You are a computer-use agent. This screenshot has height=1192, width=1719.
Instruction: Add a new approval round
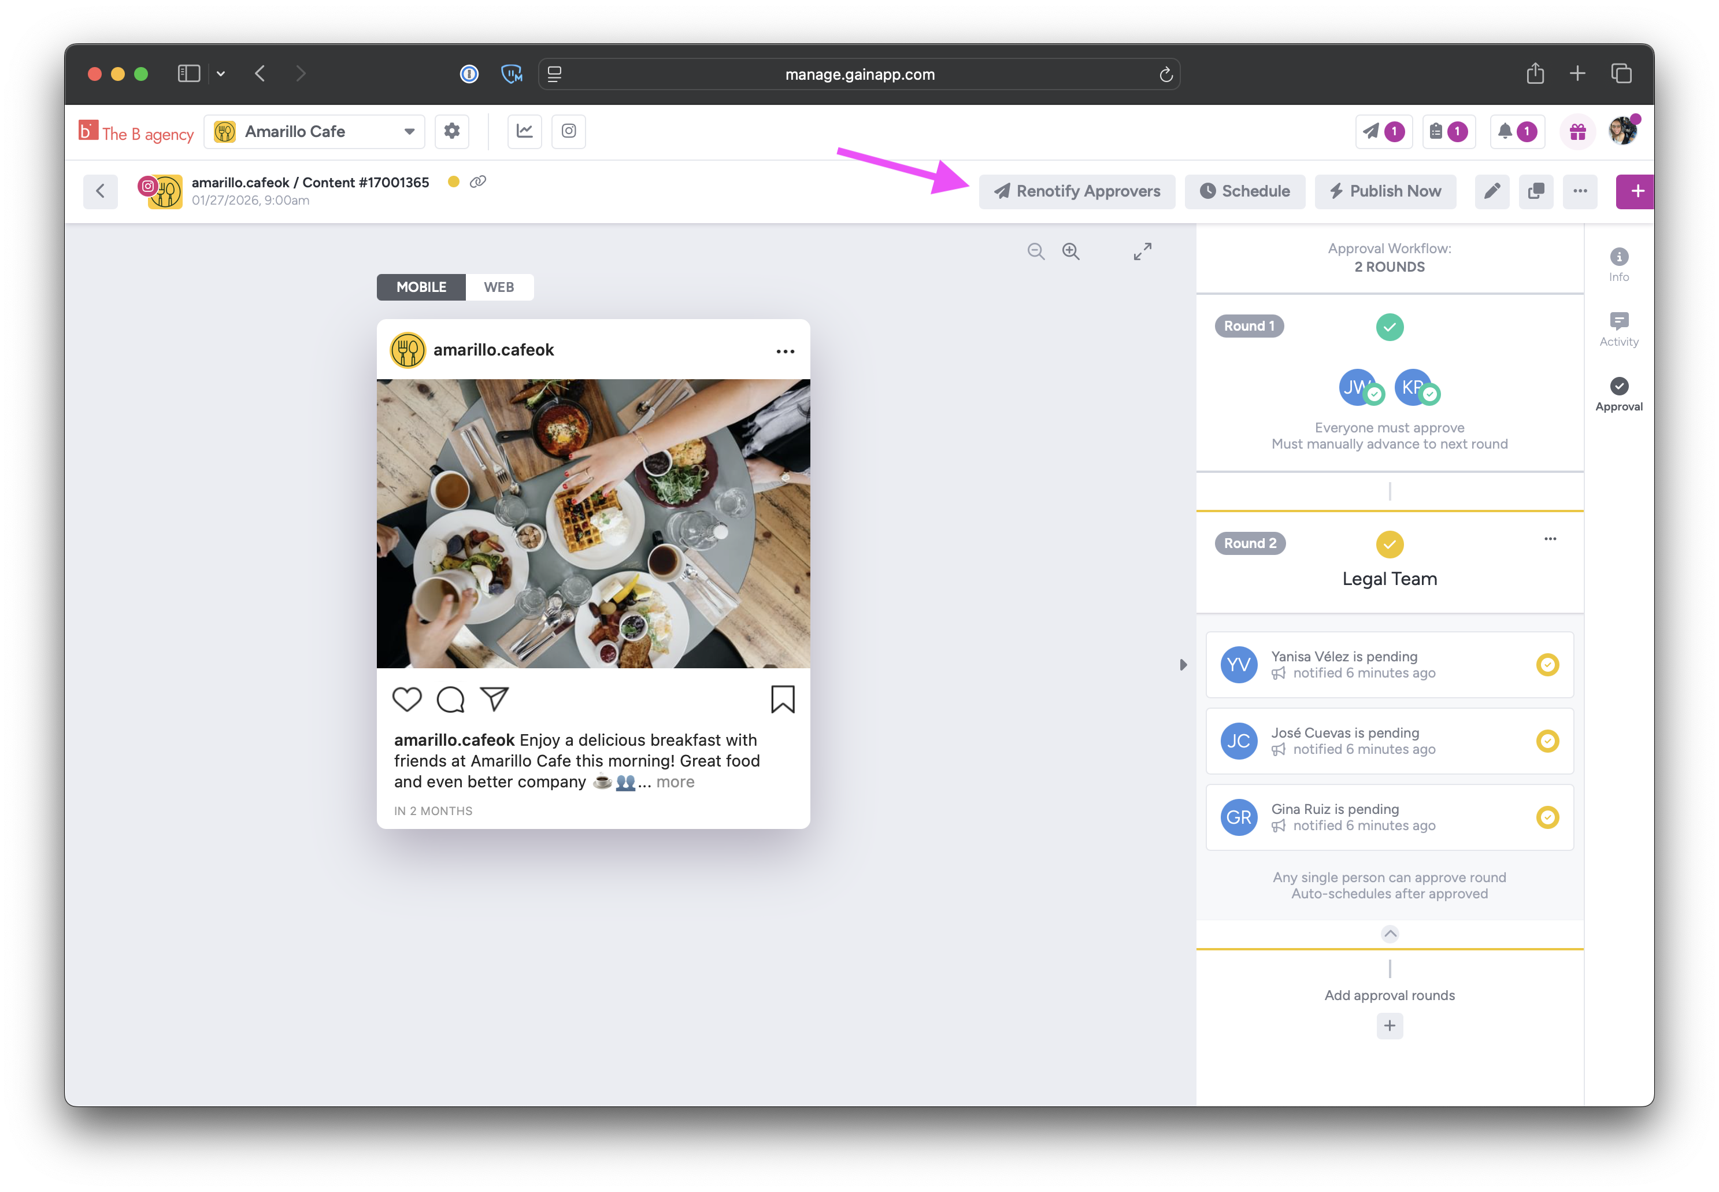click(x=1389, y=1026)
